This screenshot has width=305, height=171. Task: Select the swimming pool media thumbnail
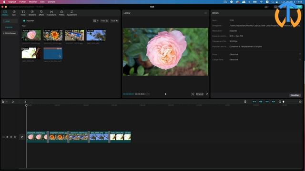click(74, 35)
